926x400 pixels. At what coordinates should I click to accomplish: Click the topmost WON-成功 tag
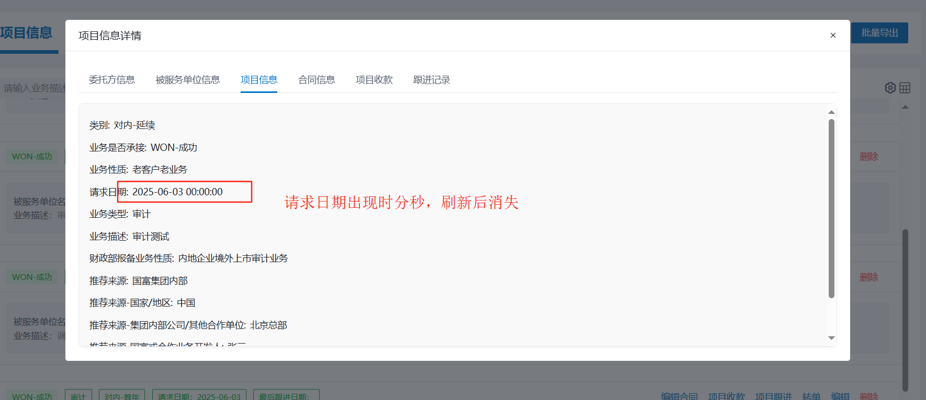[x=32, y=157]
